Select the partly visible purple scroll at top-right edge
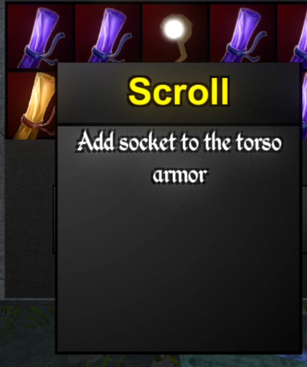Viewport: 307px width, 367px height. pyautogui.click(x=292, y=34)
